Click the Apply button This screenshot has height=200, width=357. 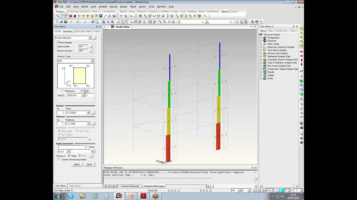[x=77, y=164]
